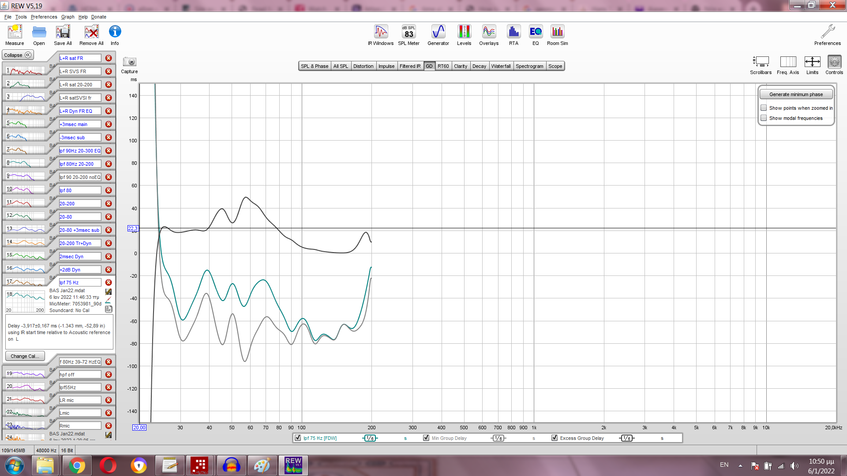Open the Overlays window
Image resolution: width=847 pixels, height=476 pixels.
point(489,35)
